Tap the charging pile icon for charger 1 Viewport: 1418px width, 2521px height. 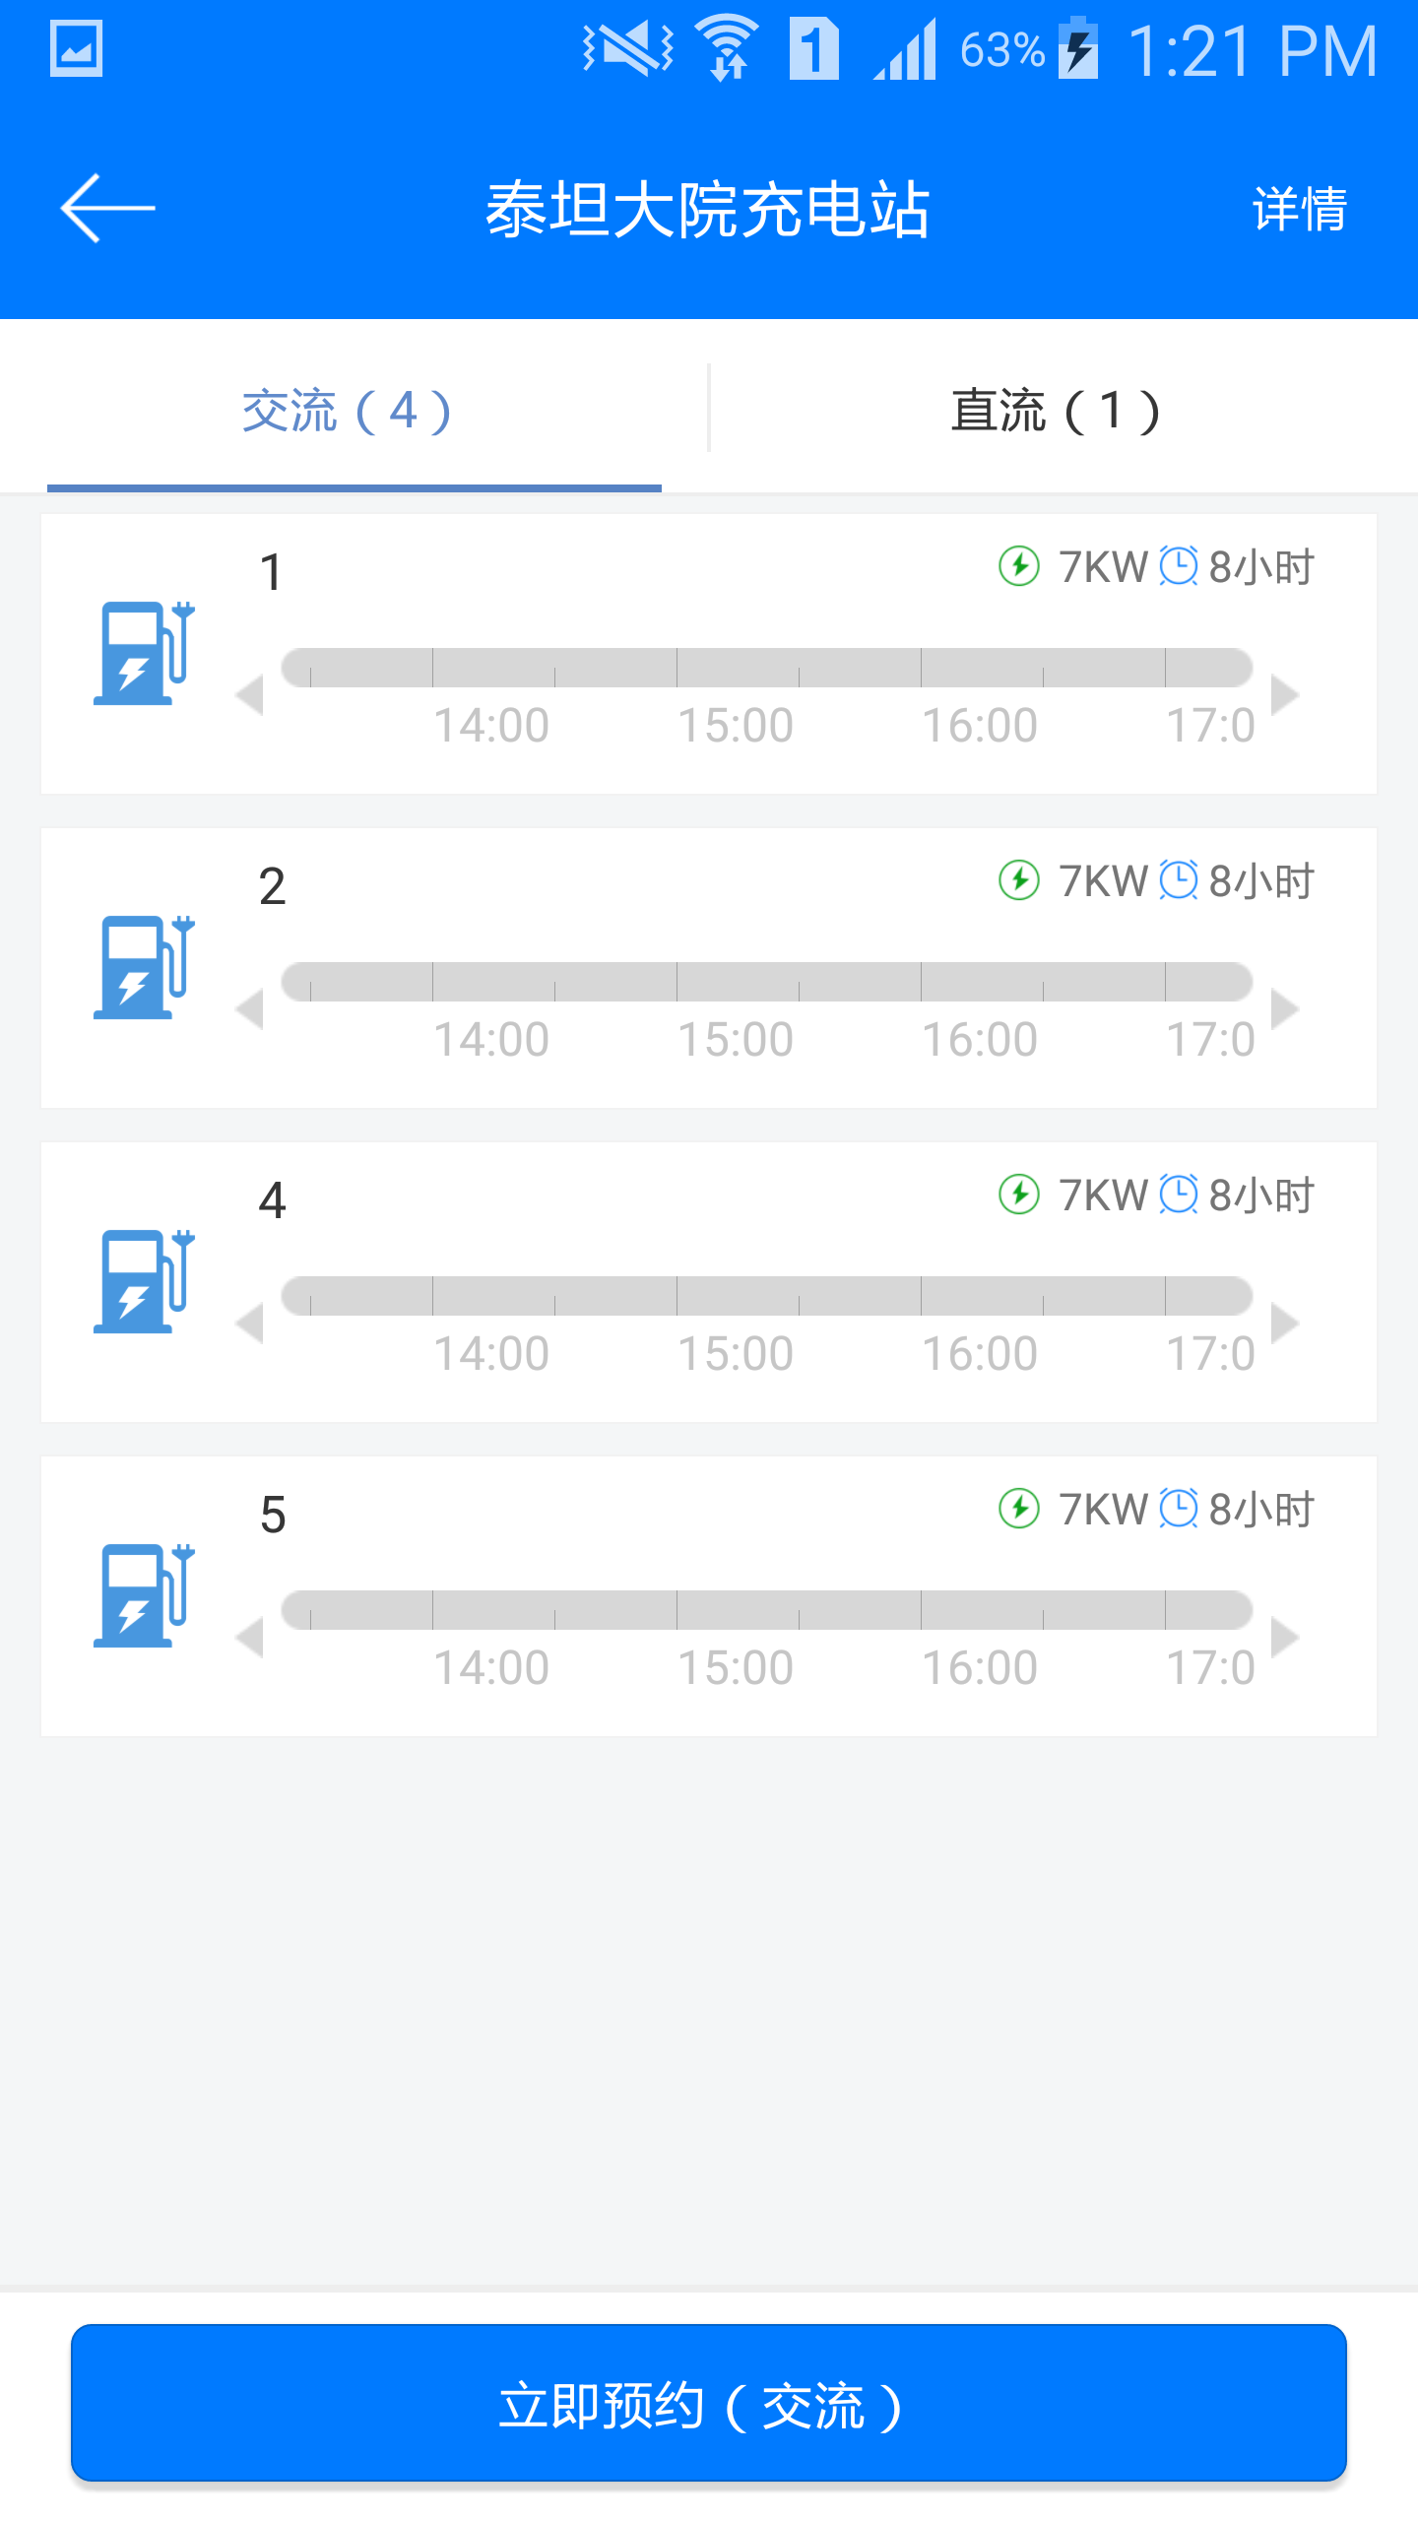coord(144,653)
